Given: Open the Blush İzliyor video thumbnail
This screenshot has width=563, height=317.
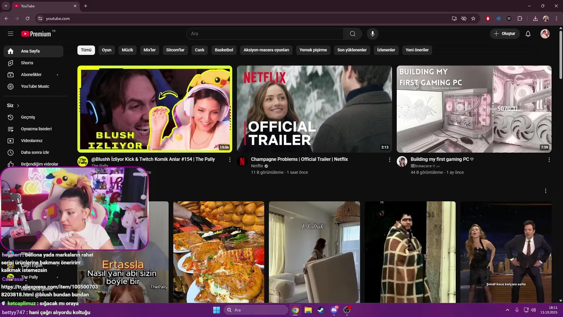Looking at the screenshot, I should [155, 109].
